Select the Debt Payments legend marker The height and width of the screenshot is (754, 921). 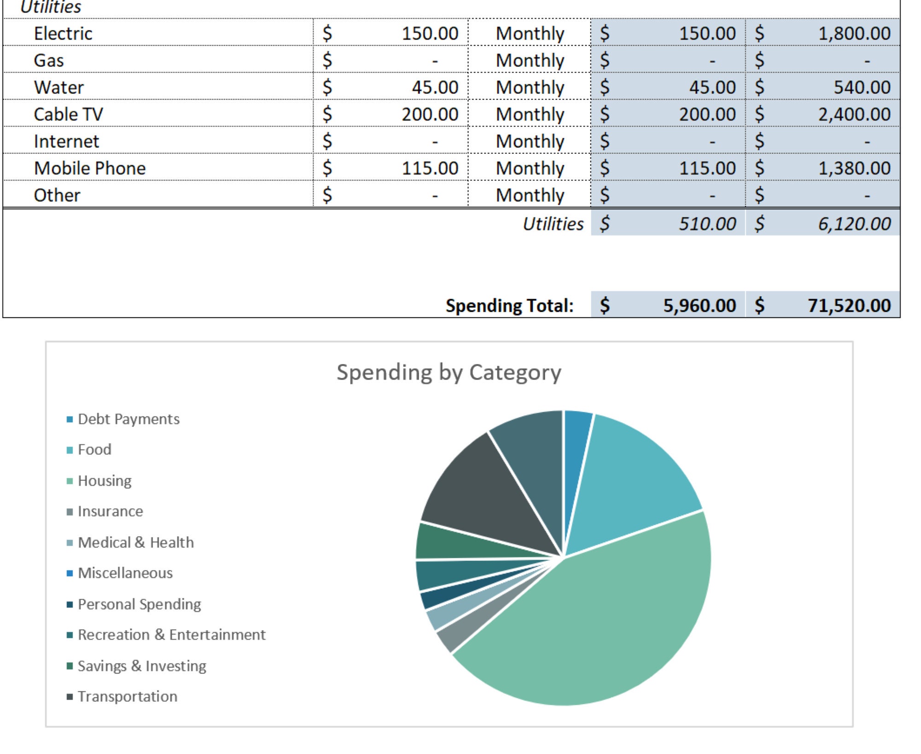click(70, 419)
